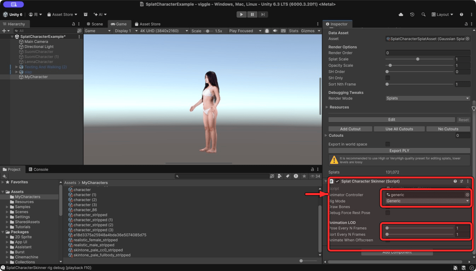This screenshot has height=271, width=476.
Task: Select Main Camera in the Hierarchy
Action: click(x=36, y=42)
